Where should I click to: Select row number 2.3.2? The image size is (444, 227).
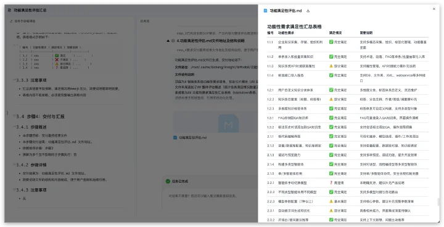271,220
